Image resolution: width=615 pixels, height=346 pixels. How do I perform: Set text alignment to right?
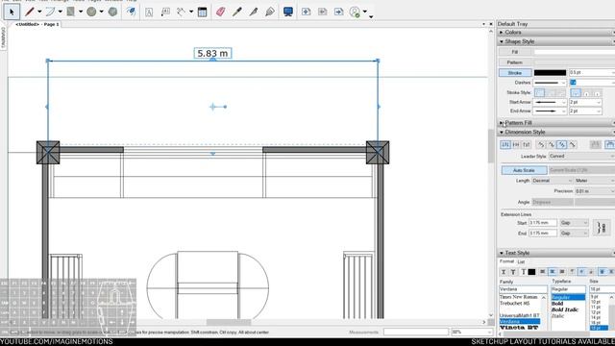tap(562, 272)
